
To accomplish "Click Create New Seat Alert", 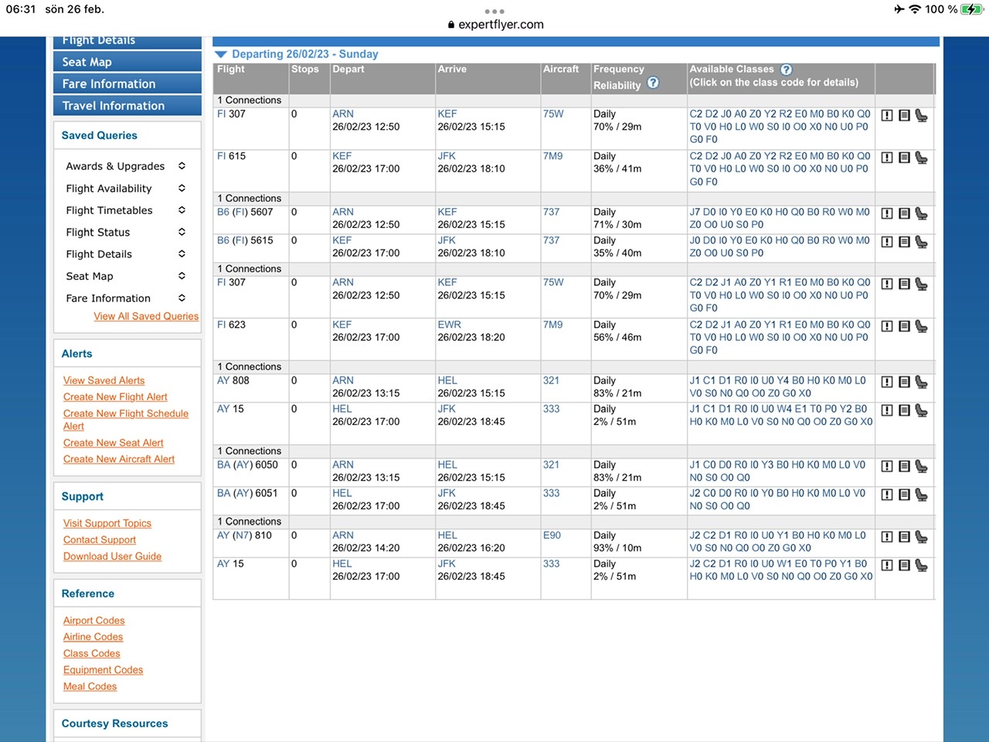I will tap(114, 443).
